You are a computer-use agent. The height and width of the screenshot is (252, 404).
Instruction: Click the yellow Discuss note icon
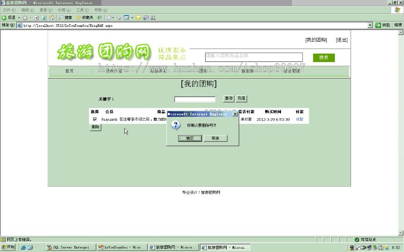pos(138,18)
